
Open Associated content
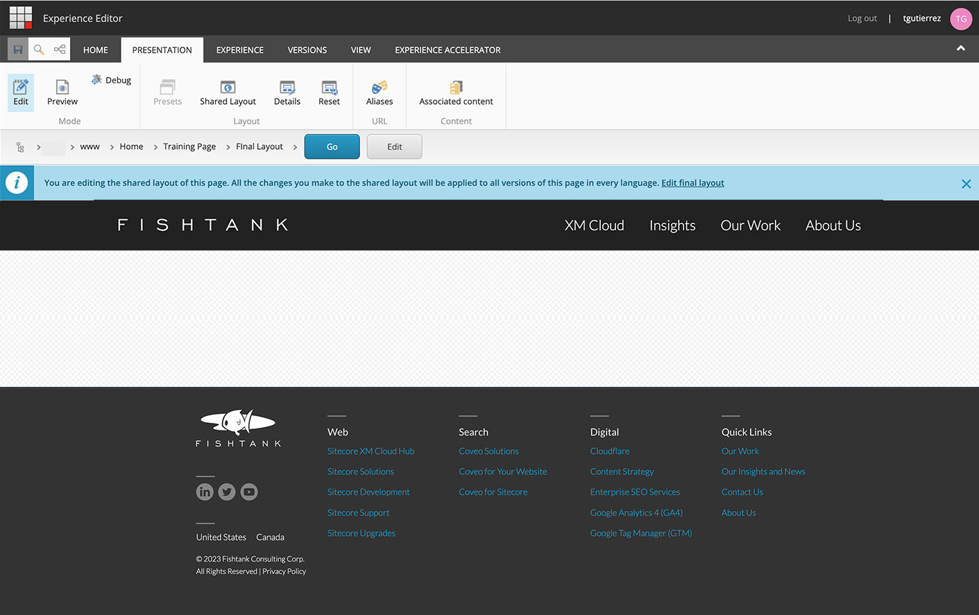pyautogui.click(x=456, y=92)
